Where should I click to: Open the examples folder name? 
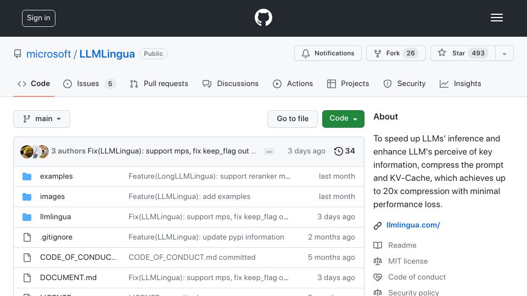[x=57, y=177]
